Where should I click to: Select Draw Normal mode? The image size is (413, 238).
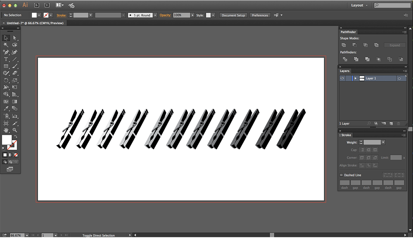(x=5, y=162)
